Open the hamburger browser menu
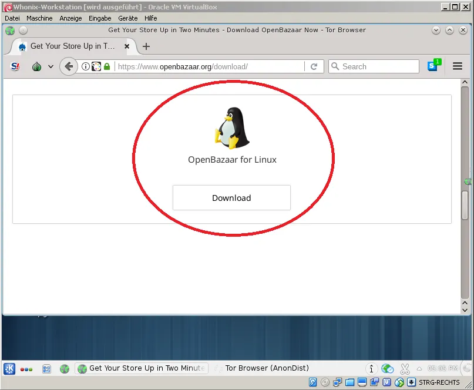474x390 pixels. click(458, 66)
